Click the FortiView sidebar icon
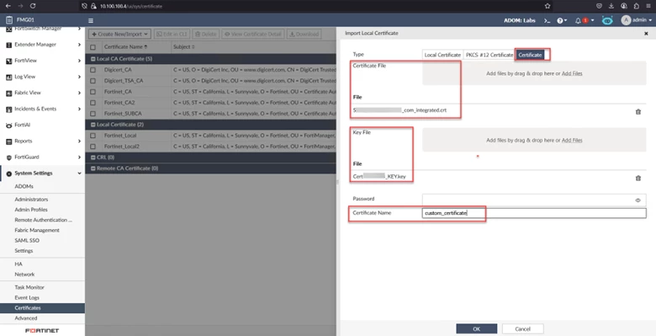The image size is (656, 336). click(x=8, y=61)
